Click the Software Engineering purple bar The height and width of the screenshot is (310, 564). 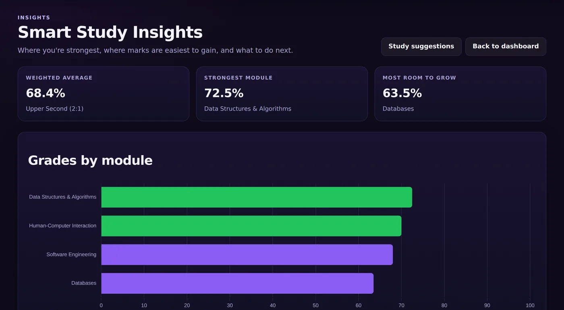(x=247, y=255)
